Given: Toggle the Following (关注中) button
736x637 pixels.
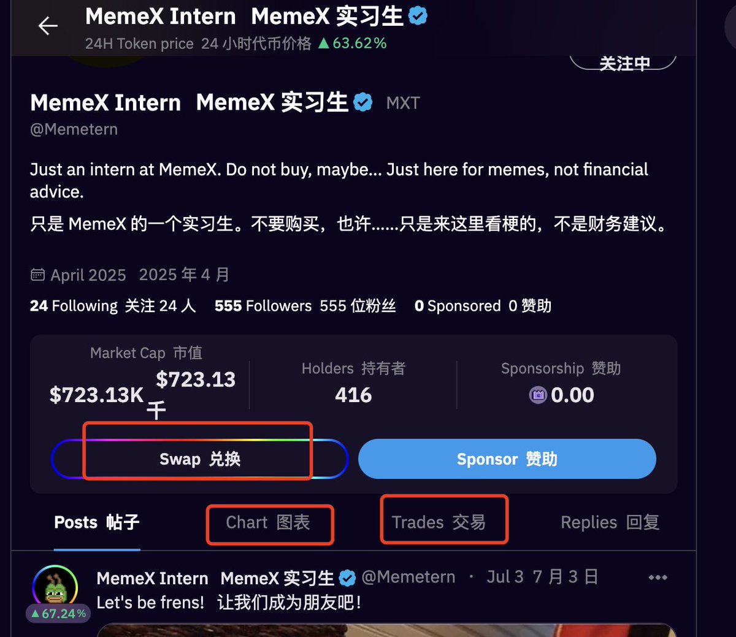Looking at the screenshot, I should [x=623, y=63].
